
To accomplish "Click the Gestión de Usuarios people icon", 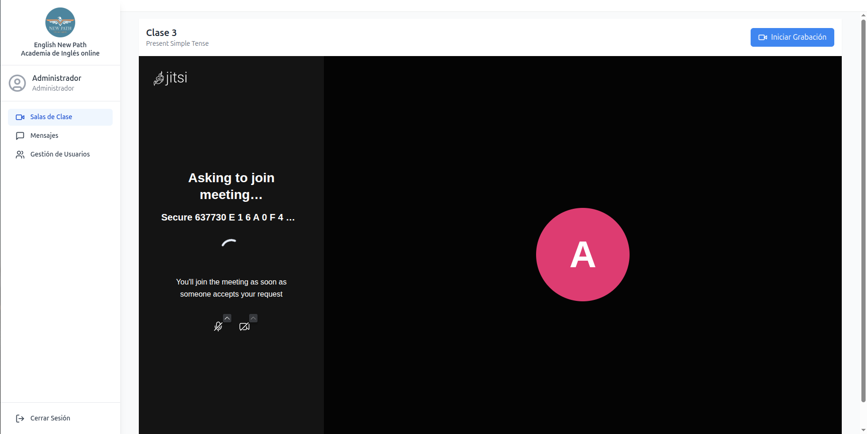I will click(20, 155).
